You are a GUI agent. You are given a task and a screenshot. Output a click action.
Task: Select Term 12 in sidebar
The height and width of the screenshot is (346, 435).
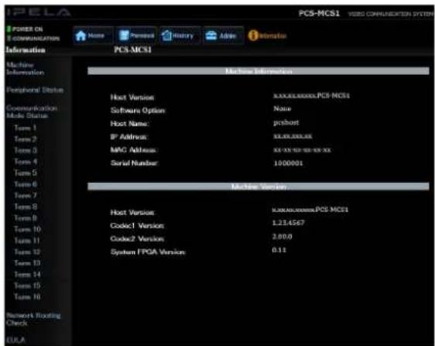27,252
